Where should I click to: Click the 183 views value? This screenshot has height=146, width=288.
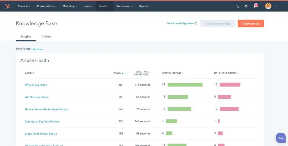121,134
